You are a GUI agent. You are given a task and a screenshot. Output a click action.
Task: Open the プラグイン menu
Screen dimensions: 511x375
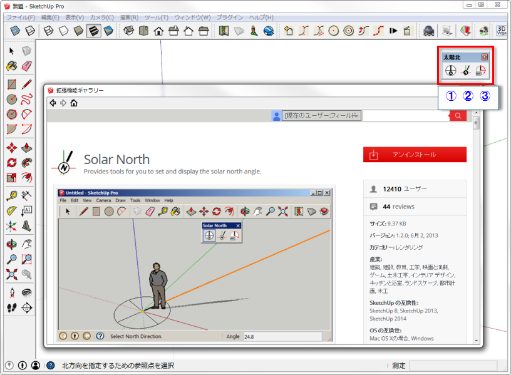230,17
